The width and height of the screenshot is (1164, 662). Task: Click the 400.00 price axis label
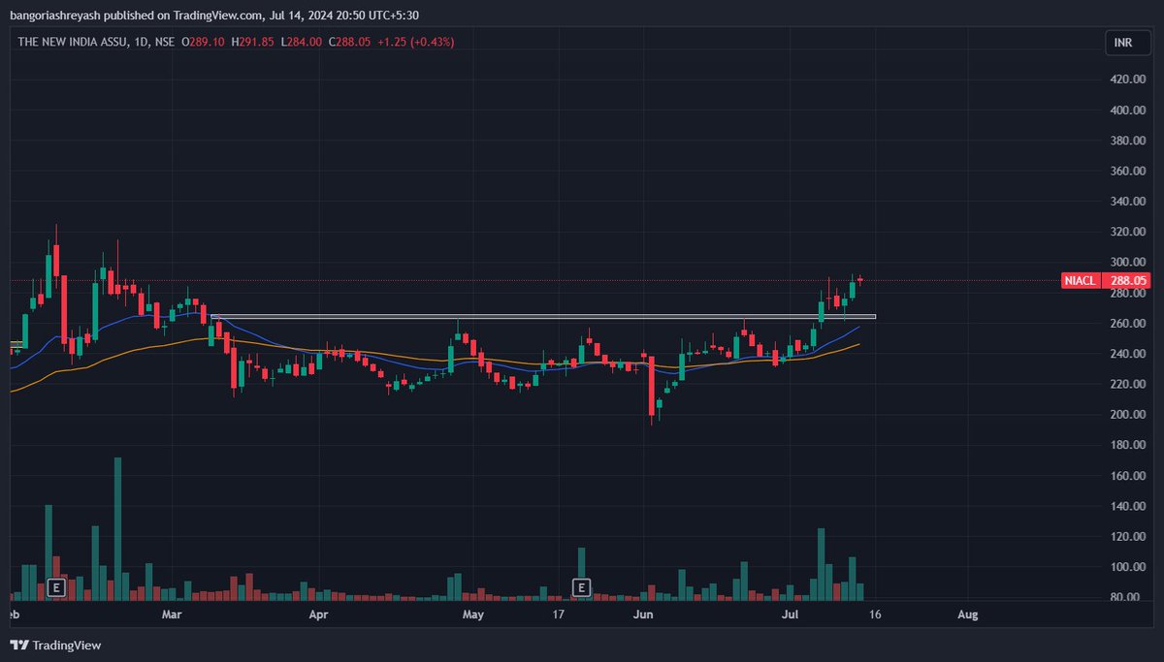[1129, 110]
